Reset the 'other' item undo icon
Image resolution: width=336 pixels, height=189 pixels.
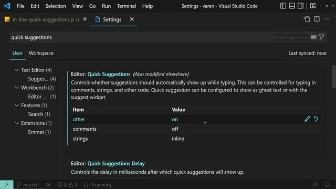point(316,119)
